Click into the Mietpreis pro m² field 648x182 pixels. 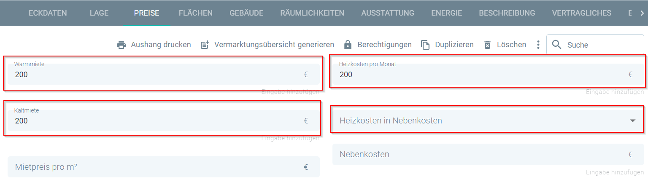click(164, 167)
